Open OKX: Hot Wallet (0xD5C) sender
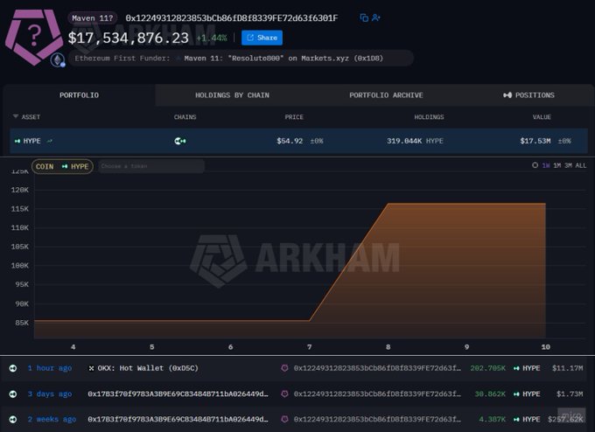This screenshot has width=595, height=432. pos(148,368)
